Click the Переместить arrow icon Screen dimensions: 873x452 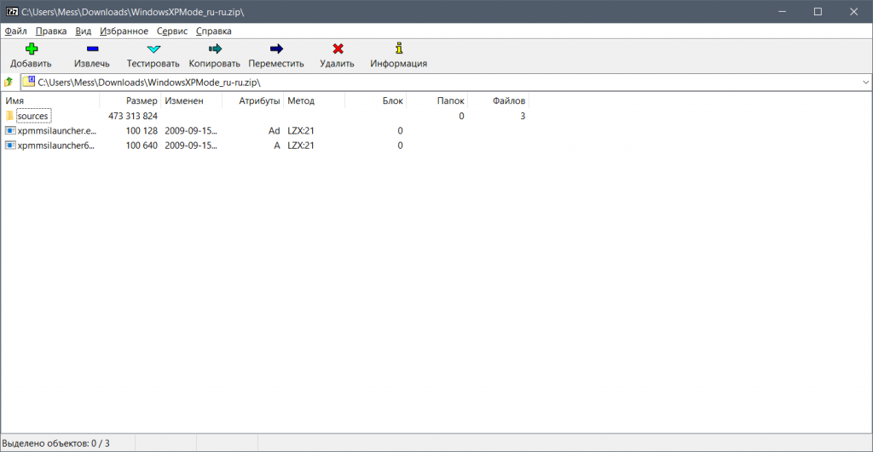275,49
